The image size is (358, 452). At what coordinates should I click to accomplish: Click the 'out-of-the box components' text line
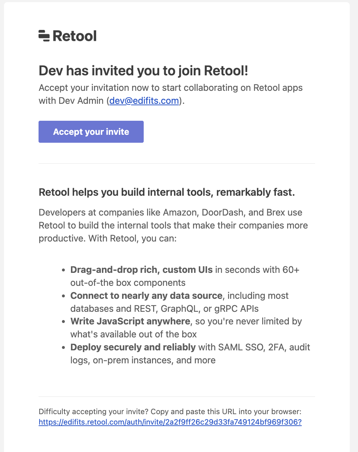click(128, 283)
